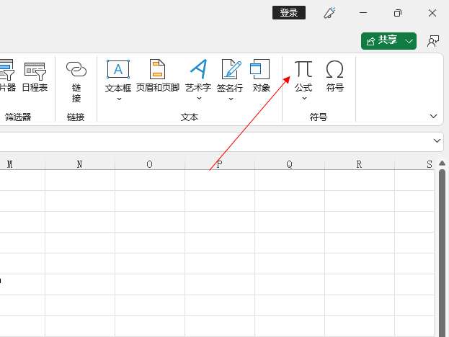Expand the 文本框 dropdown arrow

click(118, 99)
